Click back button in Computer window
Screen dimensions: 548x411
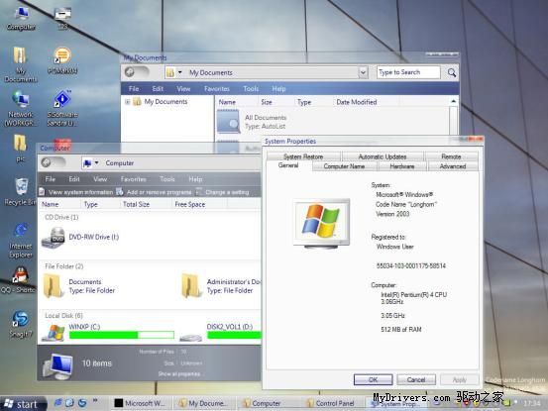(47, 162)
